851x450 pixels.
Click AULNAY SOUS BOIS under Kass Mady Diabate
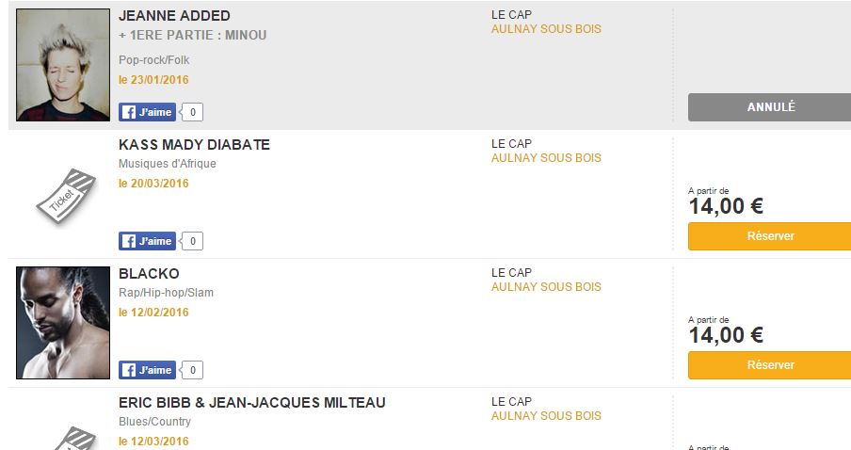pos(546,158)
